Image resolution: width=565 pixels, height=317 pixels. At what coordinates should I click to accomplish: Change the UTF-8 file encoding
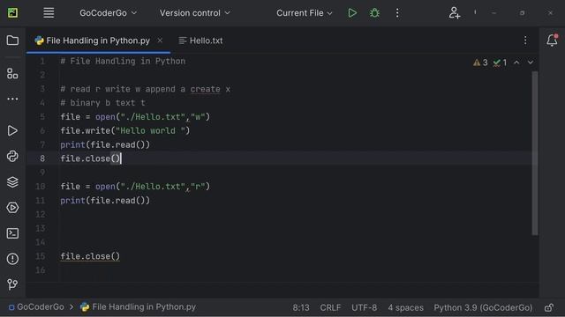(365, 307)
